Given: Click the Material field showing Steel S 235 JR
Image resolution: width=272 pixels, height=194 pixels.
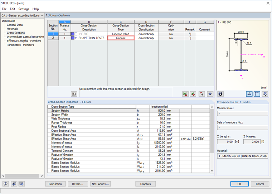Looking at the screenshot, I should coord(242,156).
